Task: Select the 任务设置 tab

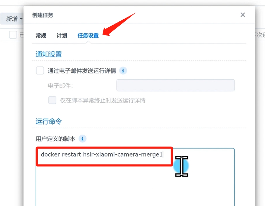Action: pos(88,35)
